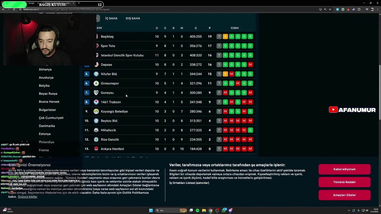Open a new browser tab
This screenshot has width=381, height=214.
(x=79, y=3)
